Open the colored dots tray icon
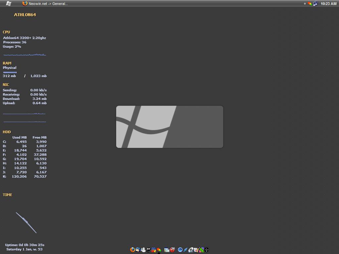This screenshot has width=339, height=254. 310,4
